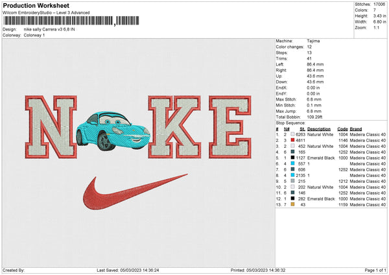Click the Width value 6.80 in
This screenshot has width=389, height=275.
coord(379,22)
